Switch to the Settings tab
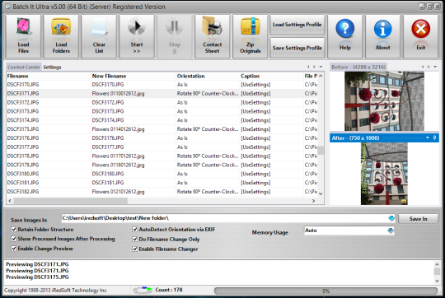Viewport: 445px width, 298px height. click(x=52, y=68)
